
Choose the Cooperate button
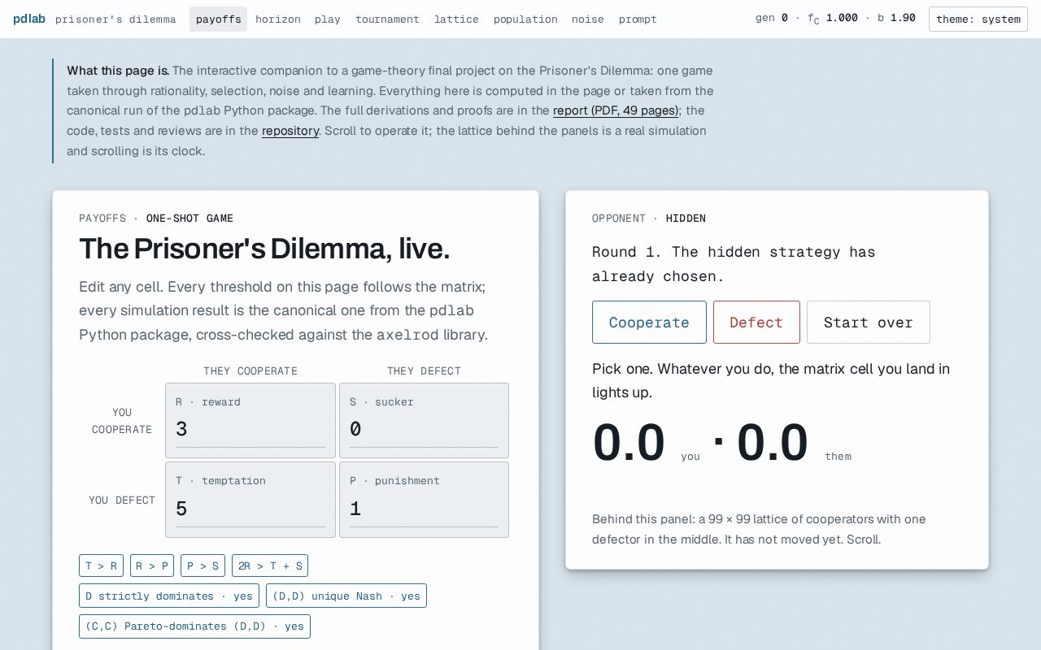click(x=649, y=322)
